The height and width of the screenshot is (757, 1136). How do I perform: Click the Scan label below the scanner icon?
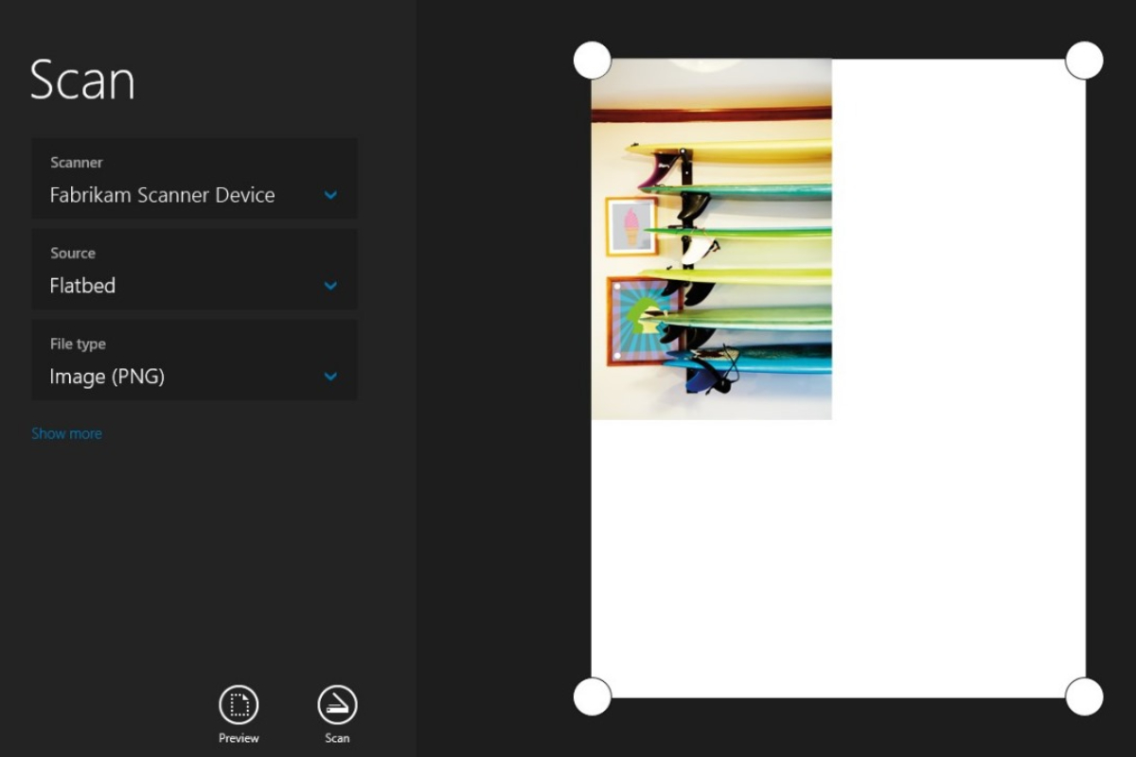(337, 738)
